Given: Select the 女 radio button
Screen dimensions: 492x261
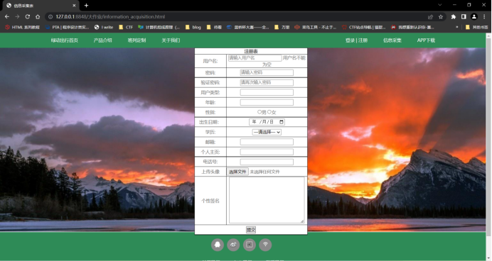Looking at the screenshot, I should (x=269, y=112).
